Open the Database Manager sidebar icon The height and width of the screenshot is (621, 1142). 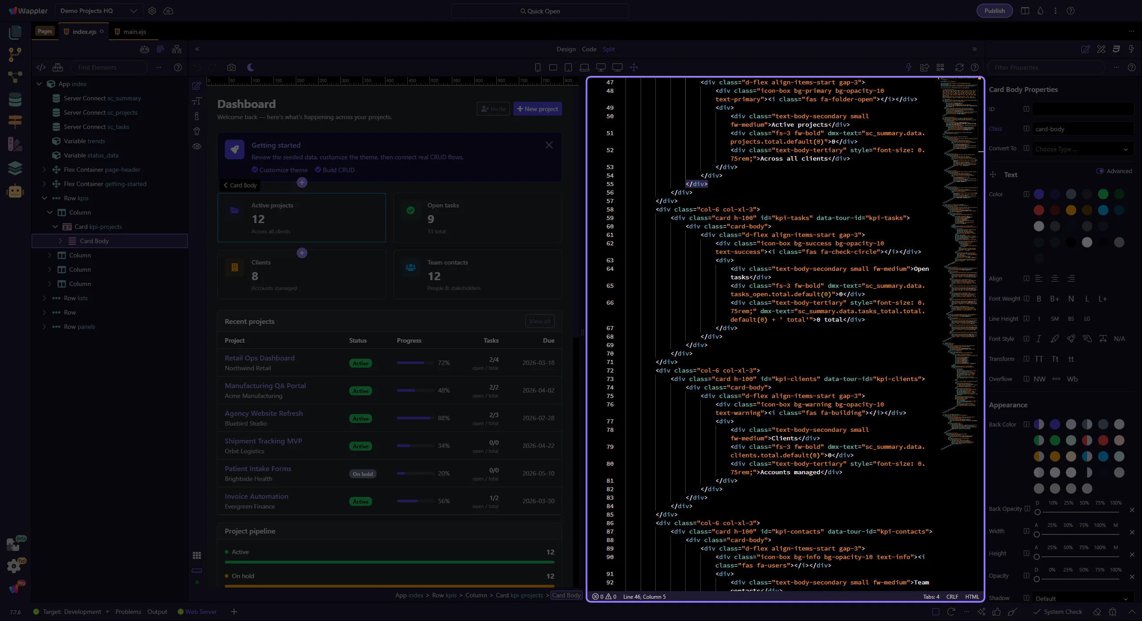pos(15,99)
